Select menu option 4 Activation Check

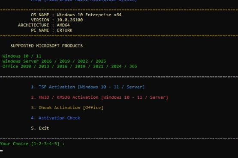pos(55,118)
